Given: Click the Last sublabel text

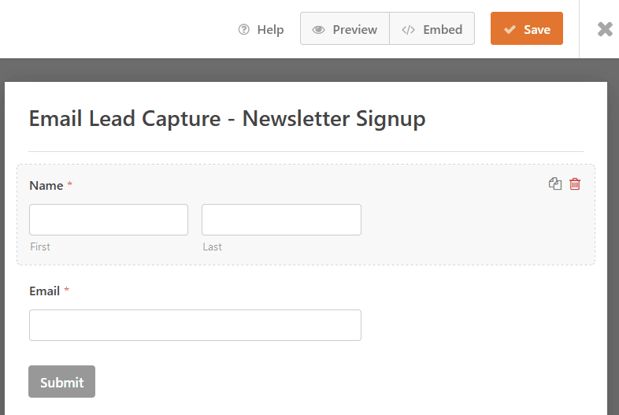Looking at the screenshot, I should tap(212, 246).
